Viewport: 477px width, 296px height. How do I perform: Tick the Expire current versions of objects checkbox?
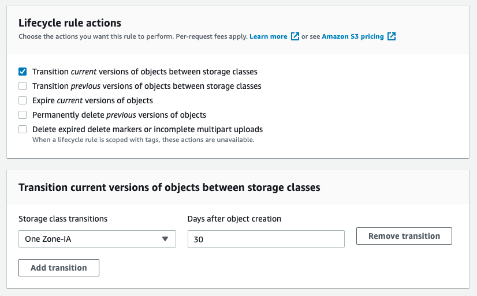pyautogui.click(x=23, y=100)
